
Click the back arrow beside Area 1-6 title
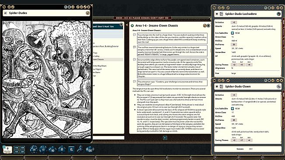tap(127, 25)
